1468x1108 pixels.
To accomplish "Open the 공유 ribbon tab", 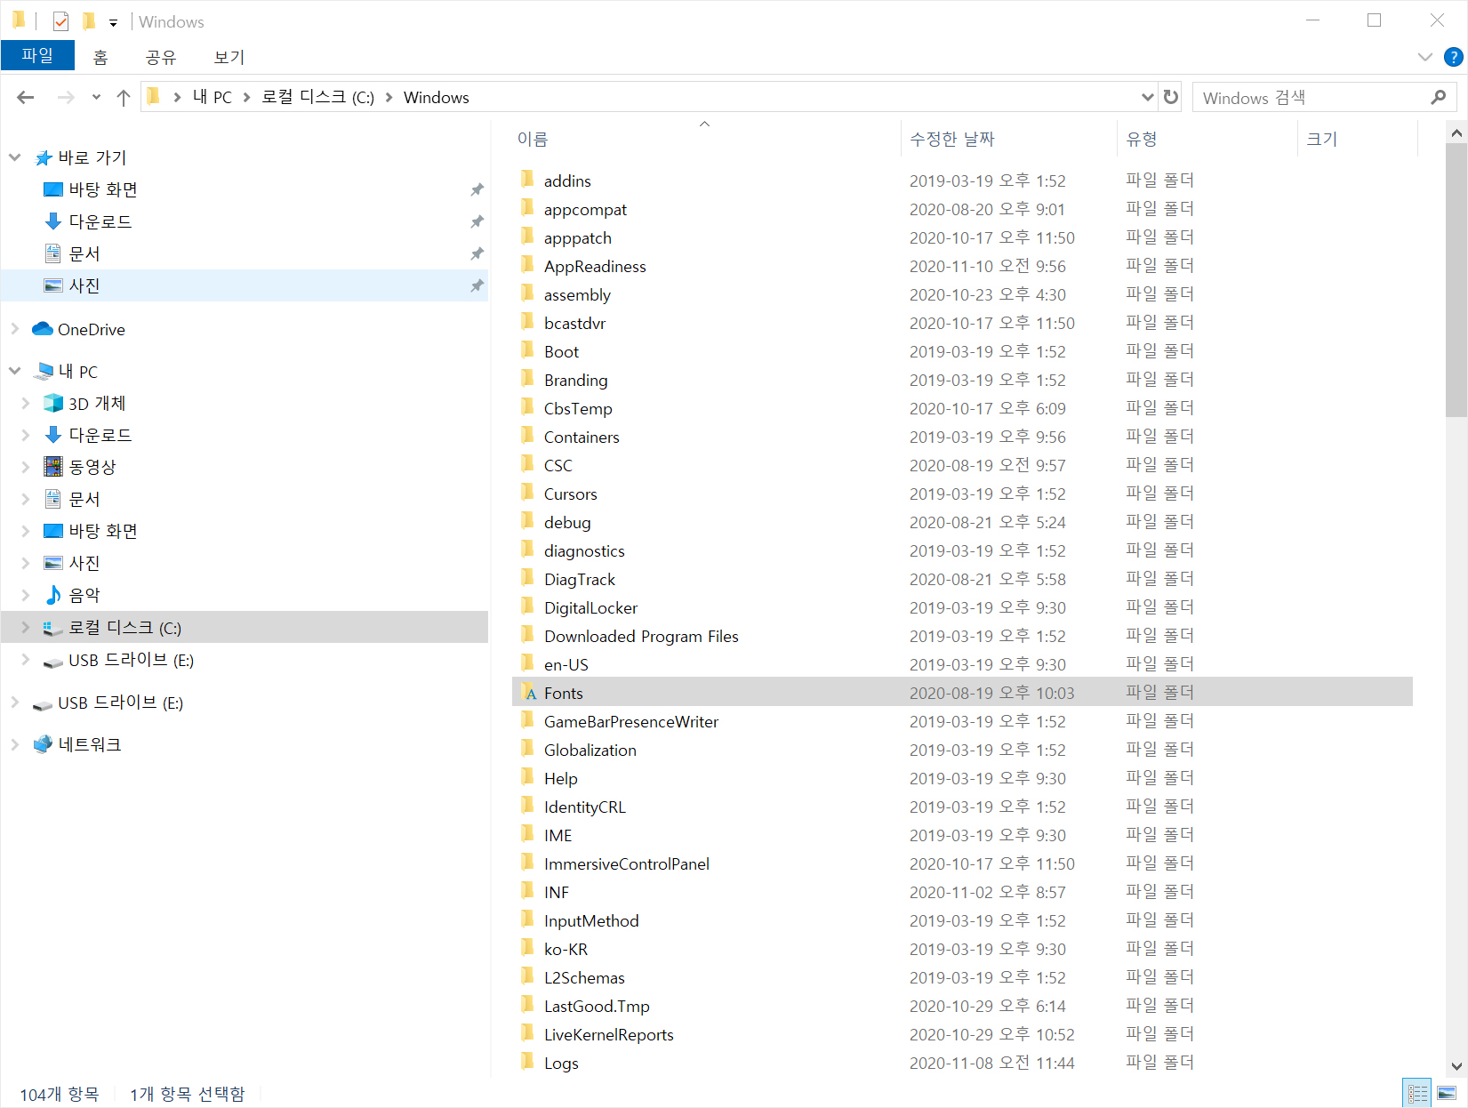I will click(x=161, y=57).
